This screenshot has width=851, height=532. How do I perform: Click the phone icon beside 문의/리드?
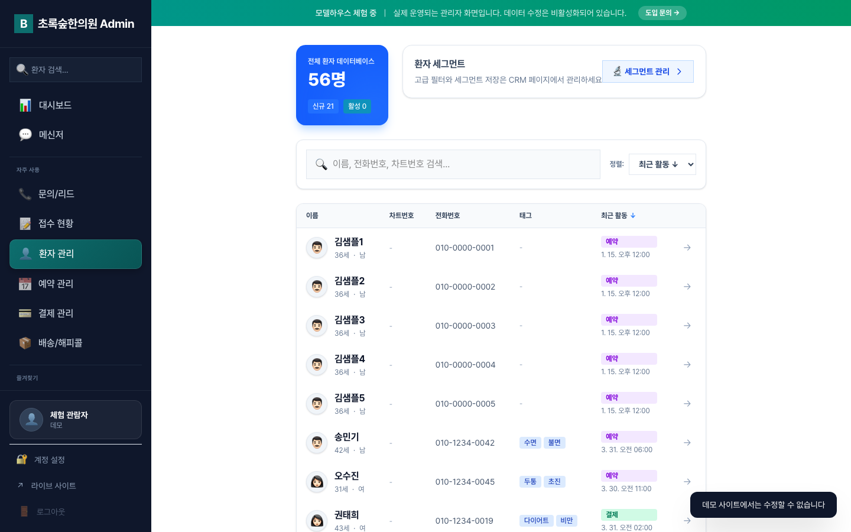[x=25, y=194]
